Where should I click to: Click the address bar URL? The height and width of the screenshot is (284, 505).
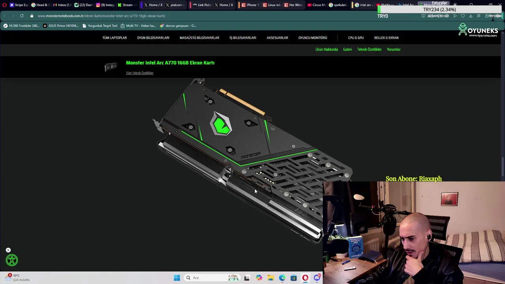[101, 16]
